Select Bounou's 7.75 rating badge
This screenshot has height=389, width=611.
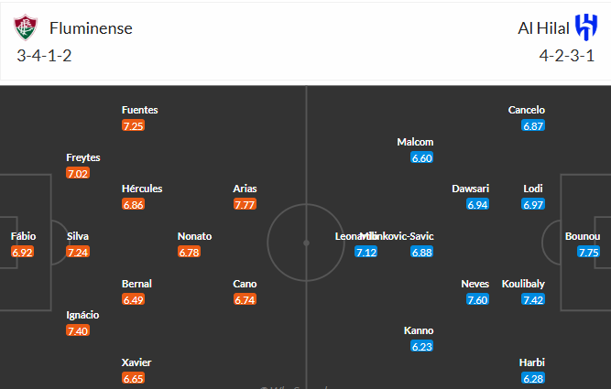point(588,253)
